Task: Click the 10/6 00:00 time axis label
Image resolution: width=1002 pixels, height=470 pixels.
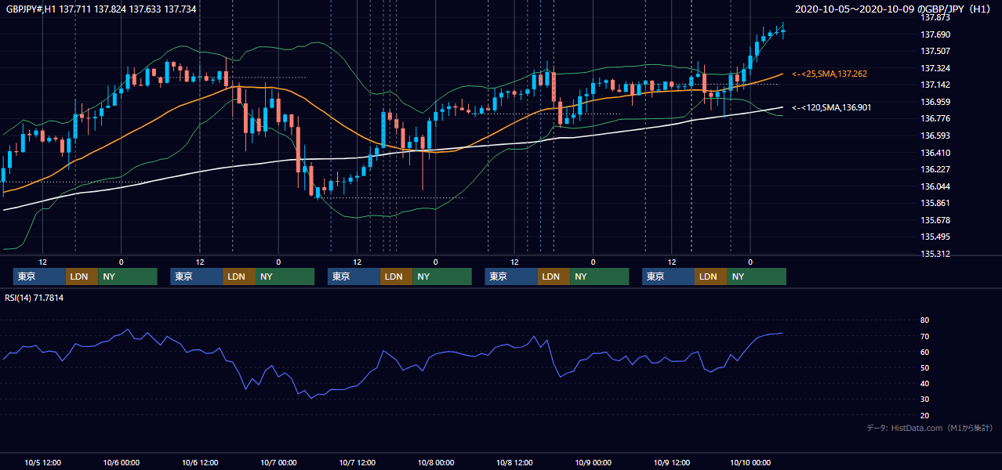Action: tap(122, 462)
